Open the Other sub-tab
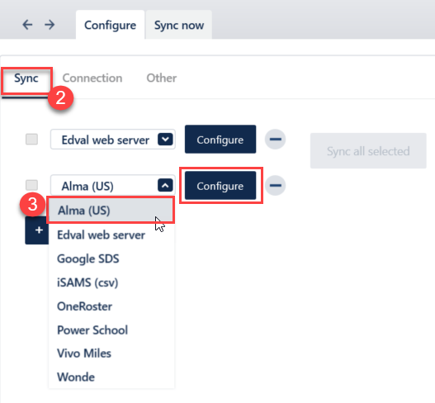The height and width of the screenshot is (403, 435). (162, 78)
